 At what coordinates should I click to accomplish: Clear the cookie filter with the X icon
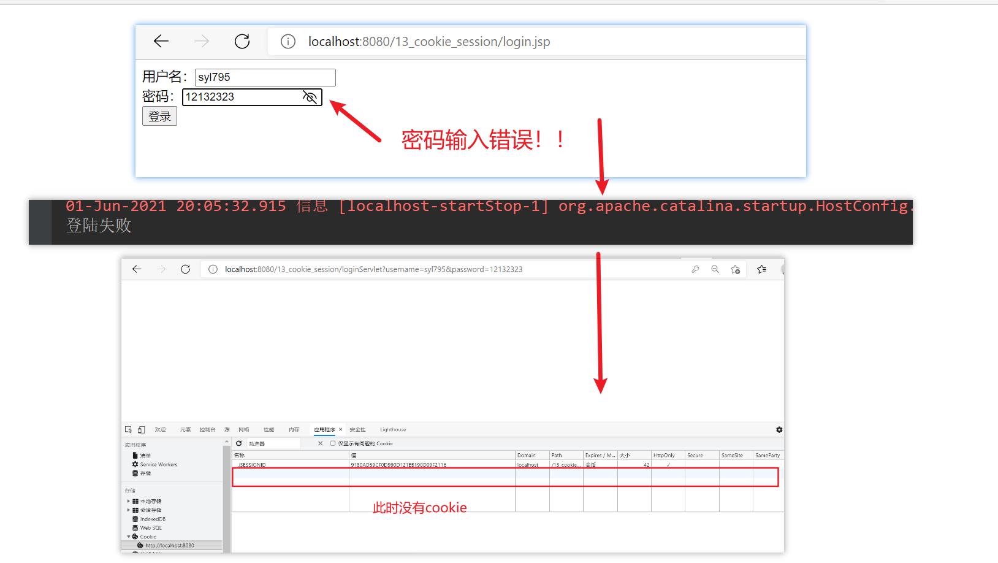click(320, 443)
